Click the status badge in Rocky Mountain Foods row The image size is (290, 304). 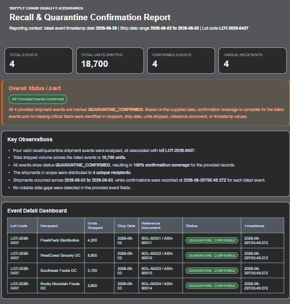212,286
